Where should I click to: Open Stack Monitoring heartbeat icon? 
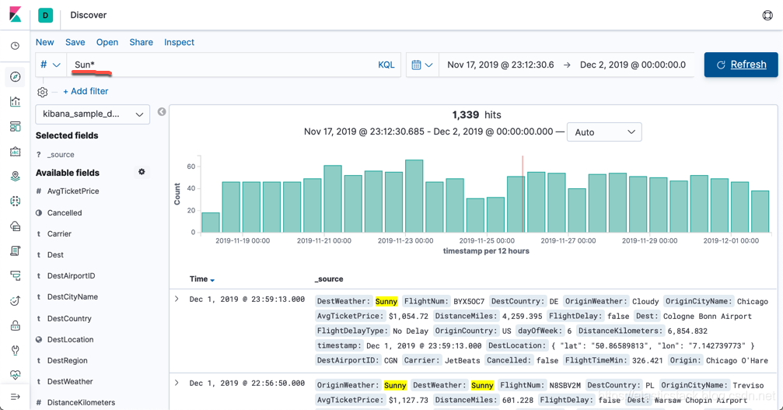coord(16,374)
